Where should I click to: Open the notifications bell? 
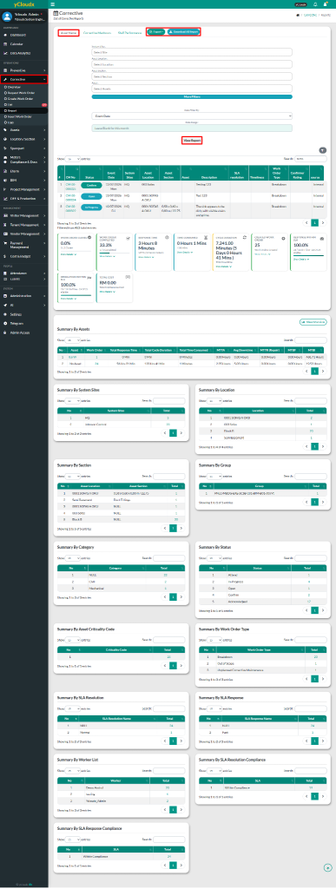315,3
